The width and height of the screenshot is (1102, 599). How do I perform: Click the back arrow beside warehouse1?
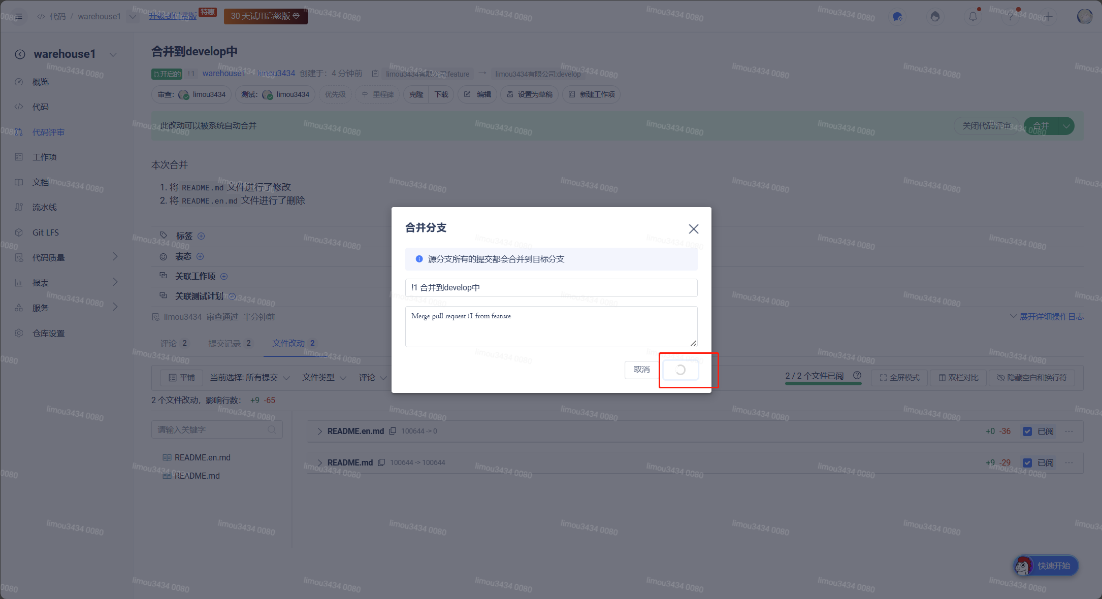(x=20, y=54)
